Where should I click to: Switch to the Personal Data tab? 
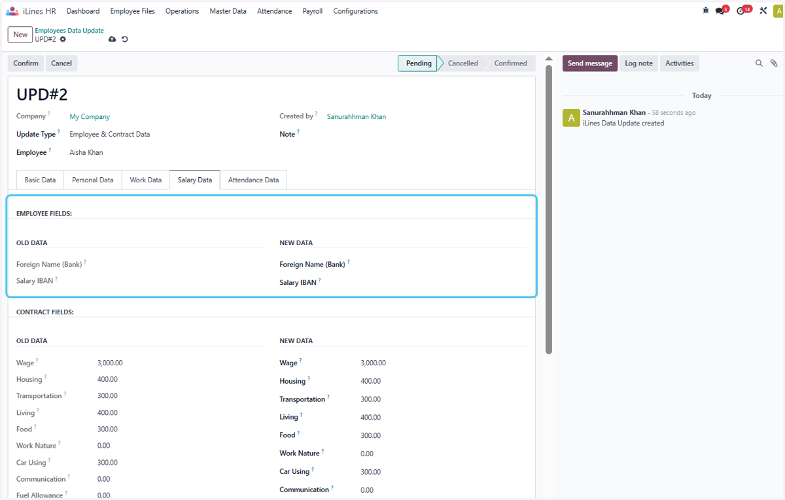(x=93, y=180)
